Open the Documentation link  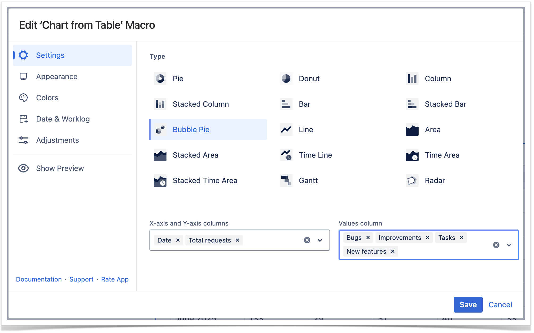click(x=39, y=279)
